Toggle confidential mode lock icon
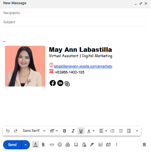The image size is (151, 152). pyautogui.click(x=84, y=144)
